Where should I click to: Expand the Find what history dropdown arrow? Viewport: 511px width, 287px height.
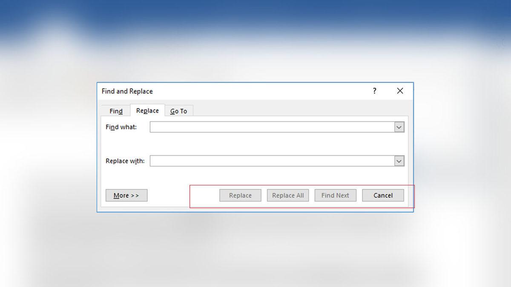(399, 127)
